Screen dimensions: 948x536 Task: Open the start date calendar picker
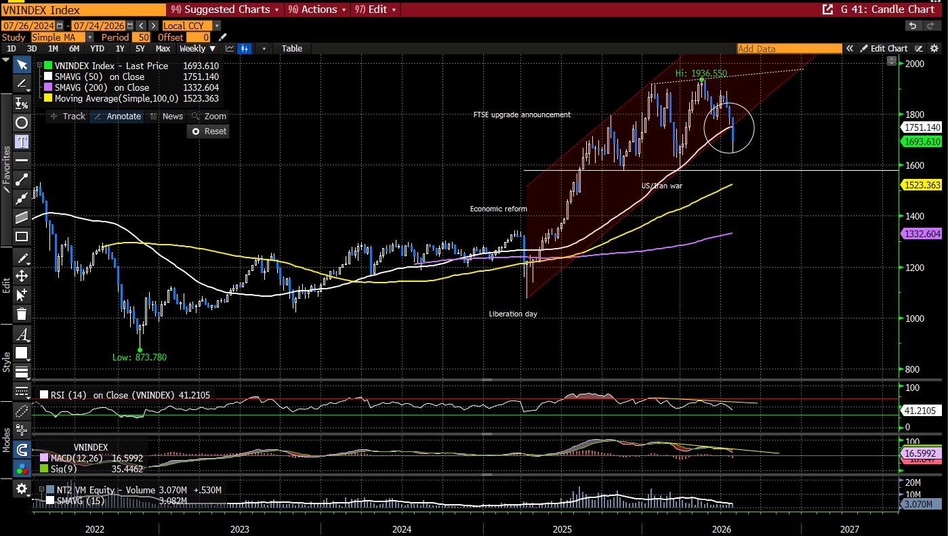point(60,26)
